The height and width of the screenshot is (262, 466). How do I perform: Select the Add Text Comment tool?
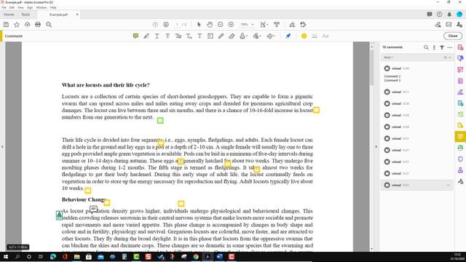[x=200, y=36]
